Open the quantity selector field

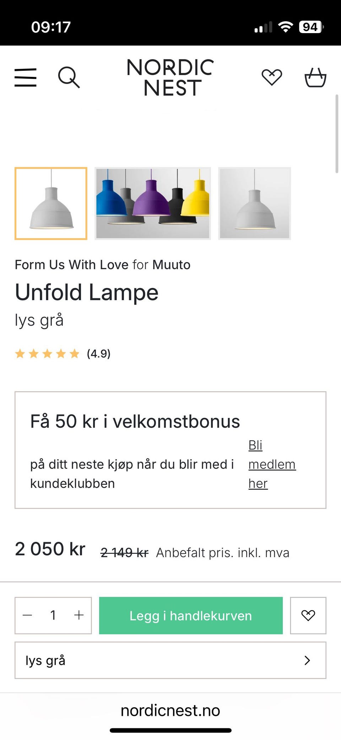[x=53, y=615]
